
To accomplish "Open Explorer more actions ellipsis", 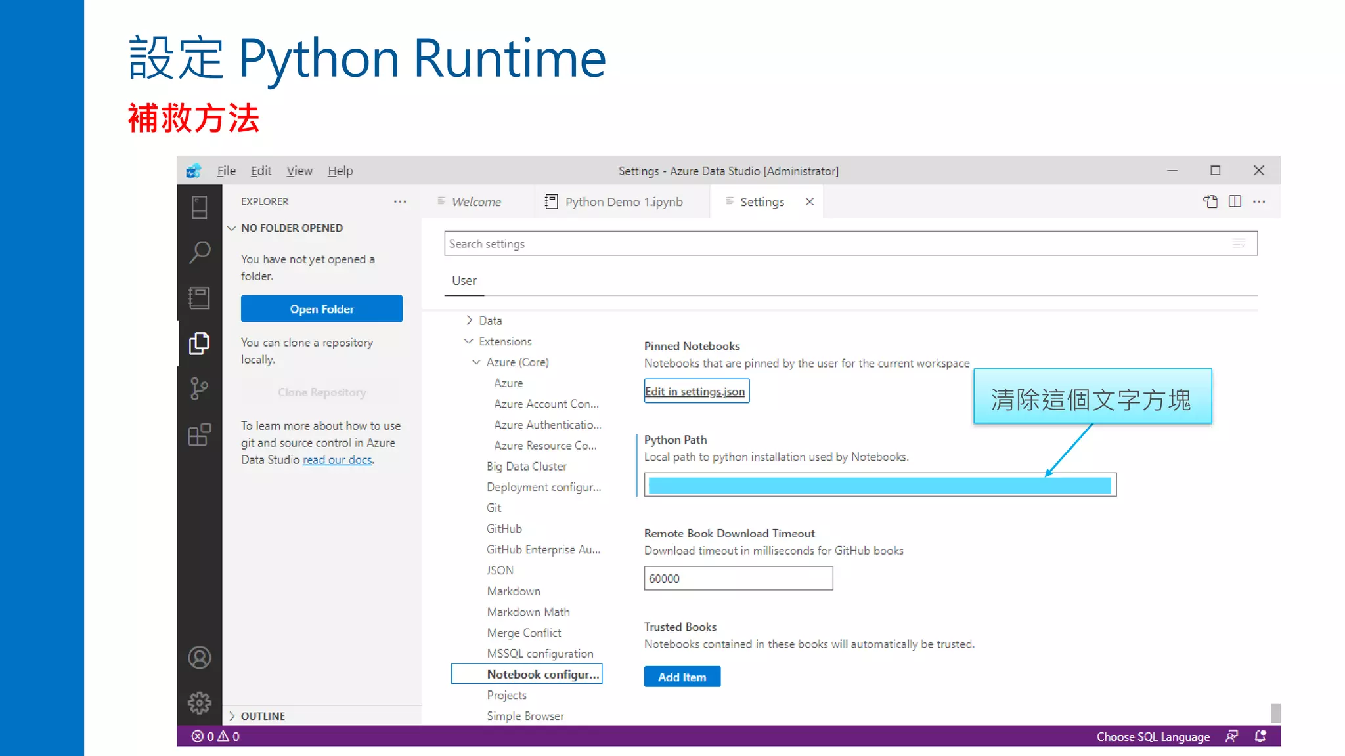I will [400, 201].
